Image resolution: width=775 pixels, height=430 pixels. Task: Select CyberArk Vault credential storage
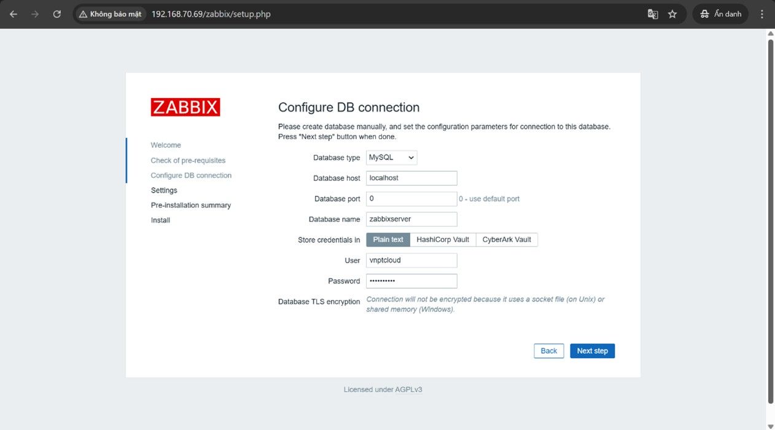point(507,240)
